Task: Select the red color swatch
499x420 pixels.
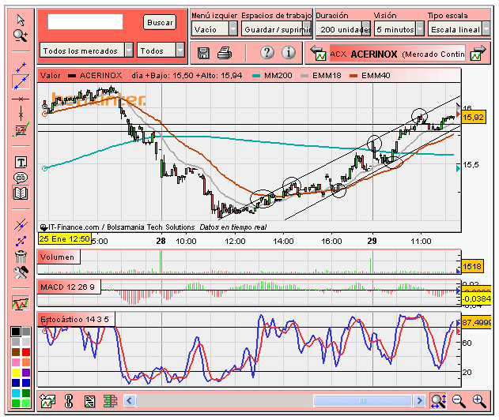Action: (x=26, y=352)
